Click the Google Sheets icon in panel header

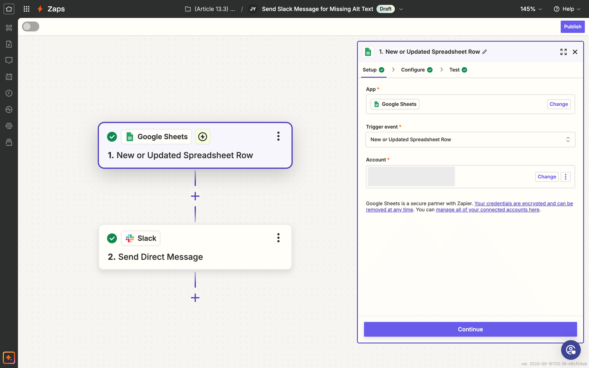coord(368,52)
